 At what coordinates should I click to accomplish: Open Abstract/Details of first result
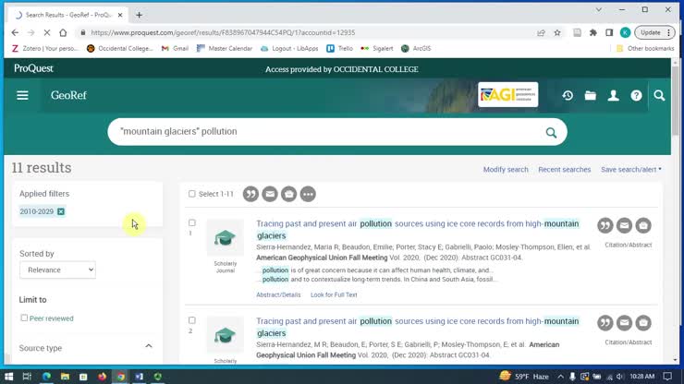point(278,294)
